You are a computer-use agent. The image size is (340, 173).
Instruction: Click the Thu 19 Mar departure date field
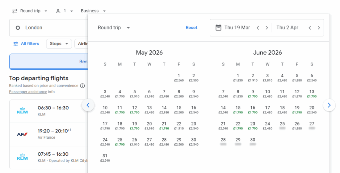(233, 28)
